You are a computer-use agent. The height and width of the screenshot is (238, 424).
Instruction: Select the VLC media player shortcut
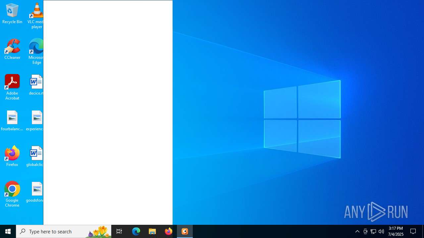coord(36,16)
